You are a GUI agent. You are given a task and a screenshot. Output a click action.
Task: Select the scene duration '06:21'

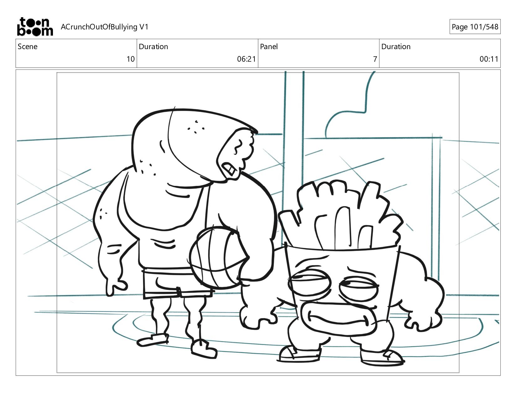[x=246, y=59]
